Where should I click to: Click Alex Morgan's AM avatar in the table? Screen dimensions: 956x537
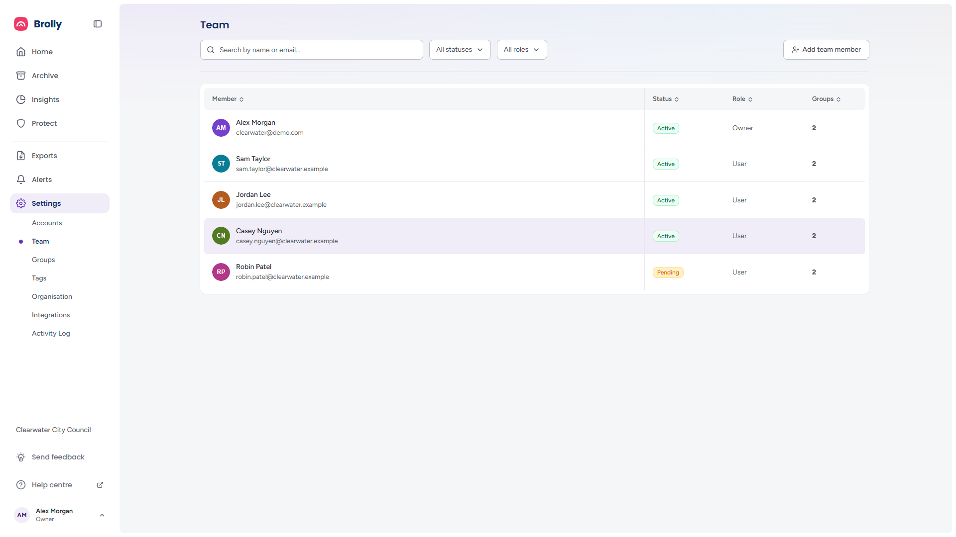coord(221,128)
